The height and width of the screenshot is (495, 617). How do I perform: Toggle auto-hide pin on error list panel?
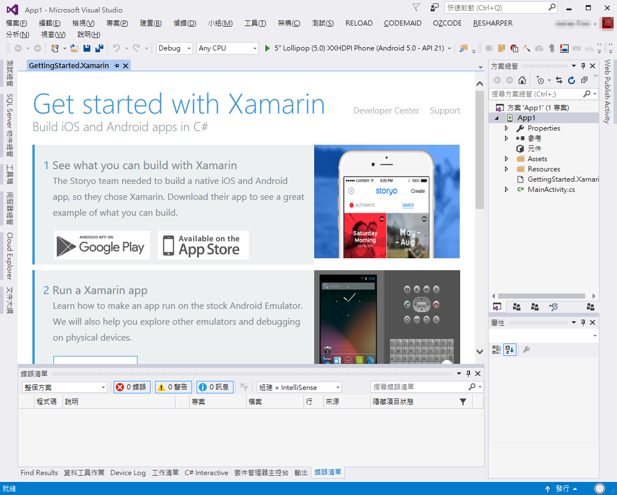(x=468, y=374)
